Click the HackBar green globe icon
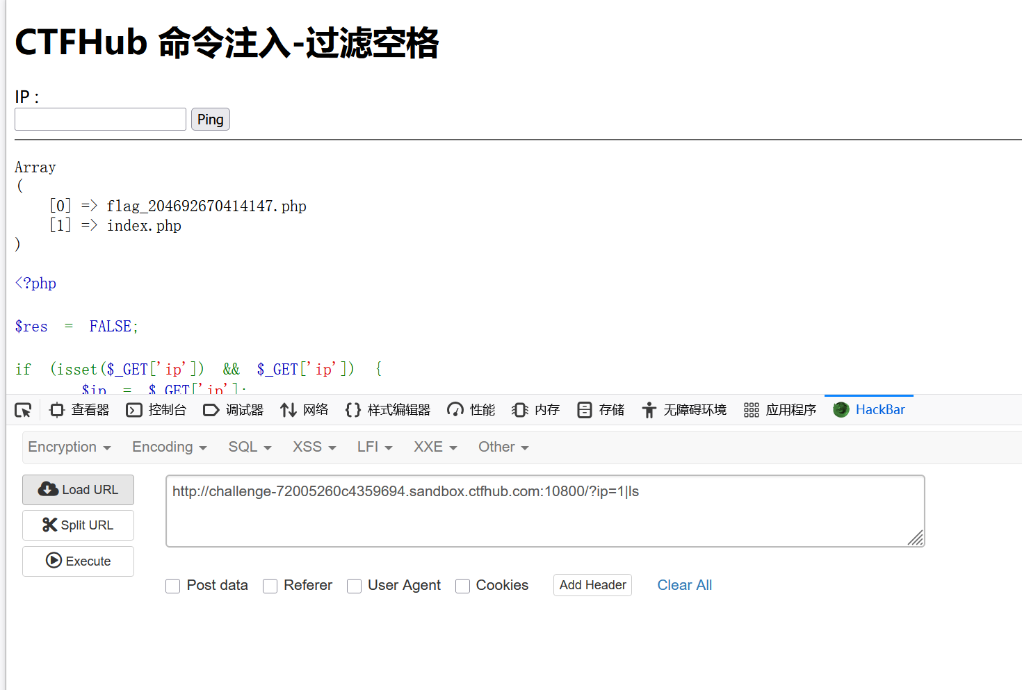Screen dimensions: 1022x690 [x=841, y=410]
